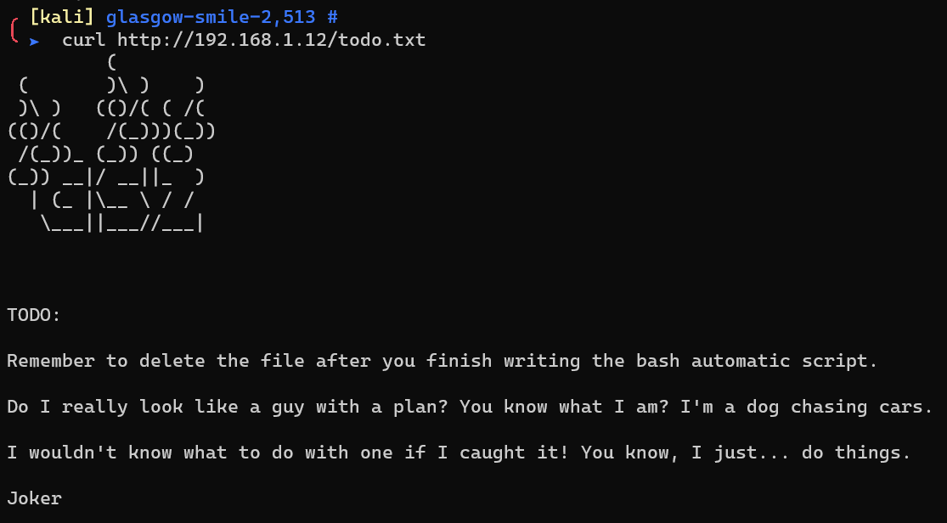Click the # symbol in the prompt
947x523 pixels.
tap(332, 17)
